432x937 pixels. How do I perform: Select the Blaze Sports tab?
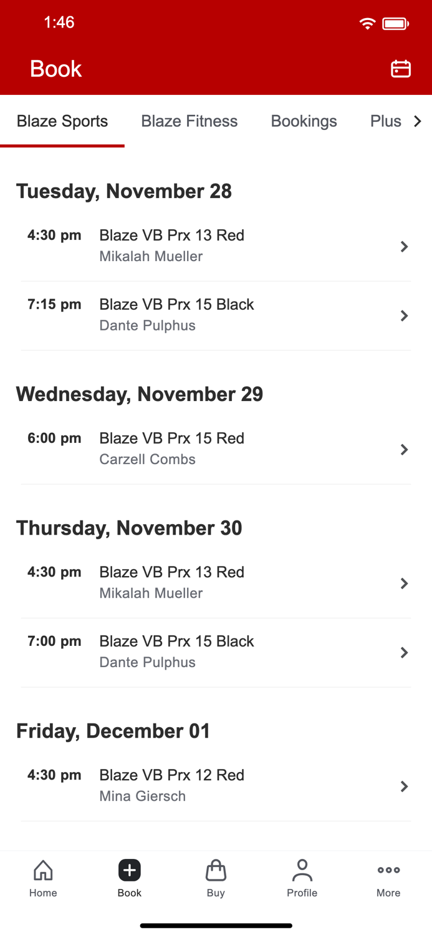click(62, 121)
